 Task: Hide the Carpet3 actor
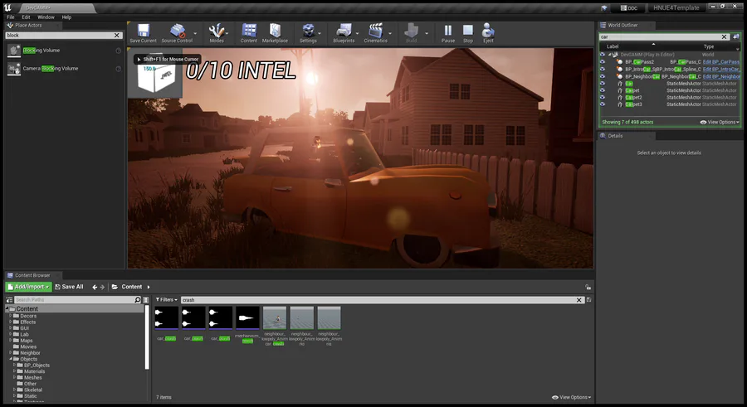click(x=603, y=104)
